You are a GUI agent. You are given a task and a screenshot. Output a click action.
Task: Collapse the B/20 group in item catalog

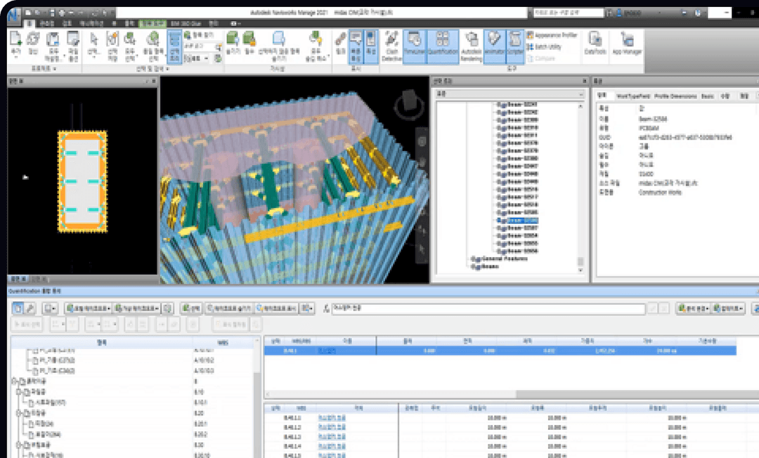[20, 413]
